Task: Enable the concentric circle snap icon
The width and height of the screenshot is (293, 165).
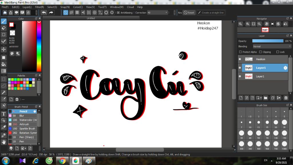Action: [x=94, y=13]
